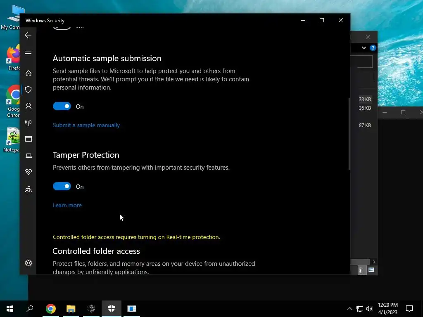Screen dimensions: 423x317
Task: Select Virus & threat protection shield icon
Action: click(29, 90)
